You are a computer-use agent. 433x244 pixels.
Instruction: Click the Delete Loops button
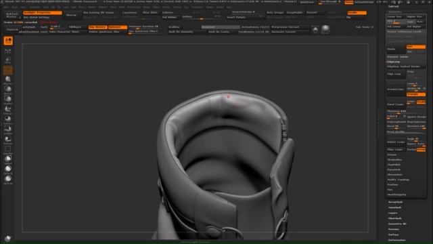point(396,142)
